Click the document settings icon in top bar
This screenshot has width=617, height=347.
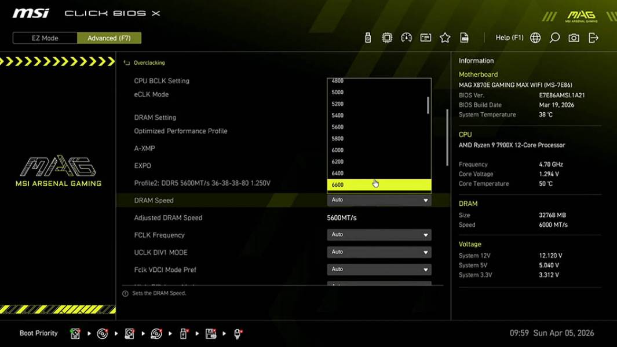(464, 37)
